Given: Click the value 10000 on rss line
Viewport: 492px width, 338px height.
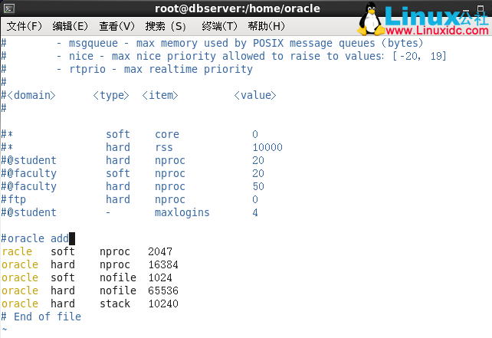Looking at the screenshot, I should [267, 147].
